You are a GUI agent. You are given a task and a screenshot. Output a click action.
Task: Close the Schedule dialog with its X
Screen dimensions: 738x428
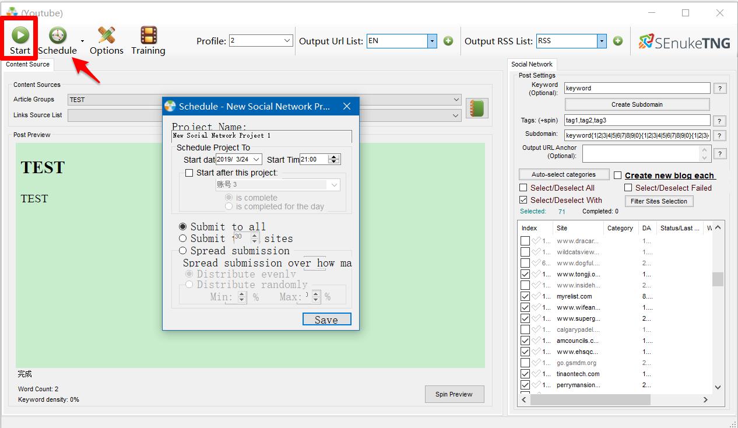click(x=347, y=106)
